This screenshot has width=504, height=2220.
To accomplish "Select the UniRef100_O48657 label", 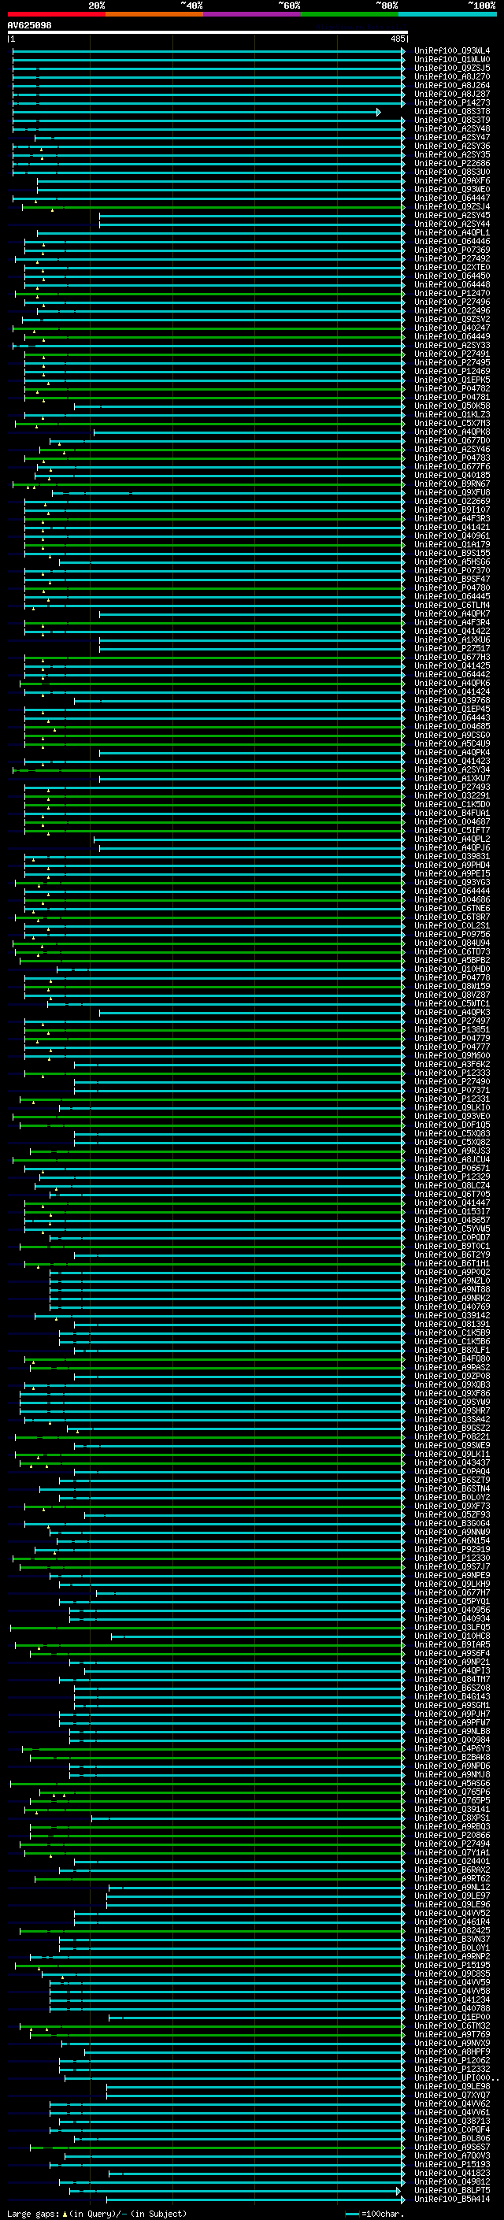I will pos(451,1219).
